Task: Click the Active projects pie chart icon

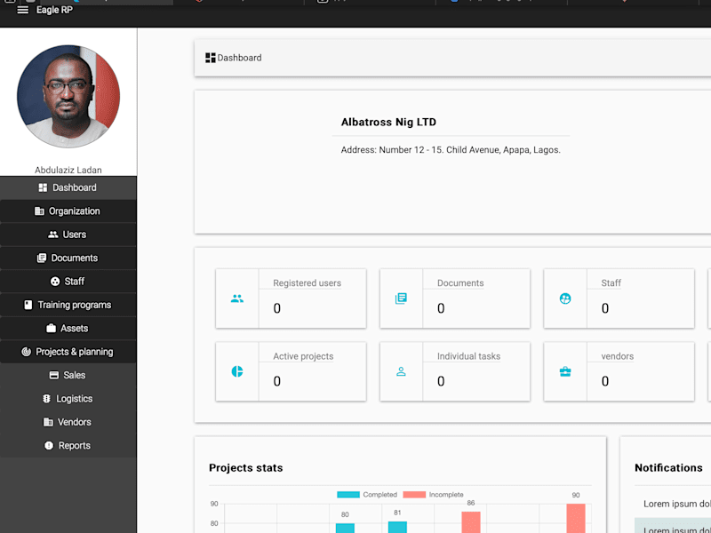Action: tap(237, 371)
